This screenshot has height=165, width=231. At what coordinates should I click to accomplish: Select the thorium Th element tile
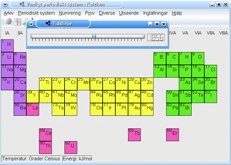coord(45,148)
